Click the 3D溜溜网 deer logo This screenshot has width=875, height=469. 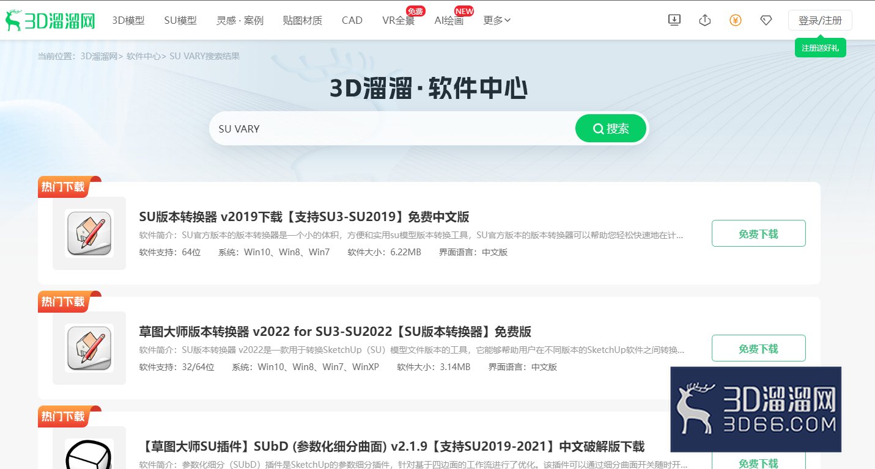(x=50, y=20)
